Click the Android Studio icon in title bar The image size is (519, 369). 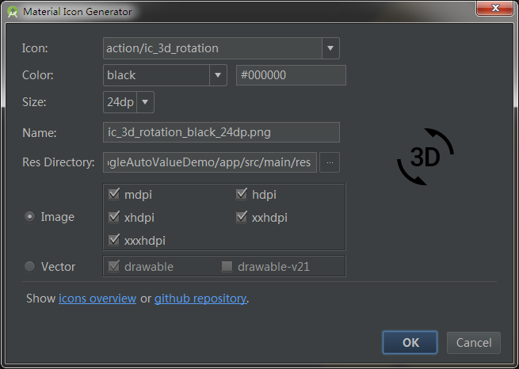click(x=13, y=13)
